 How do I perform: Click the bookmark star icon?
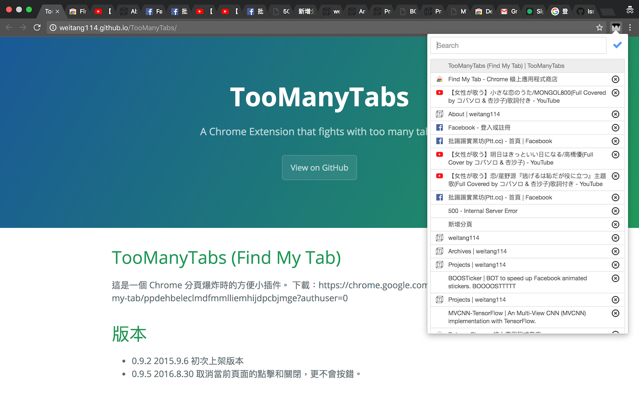click(599, 27)
